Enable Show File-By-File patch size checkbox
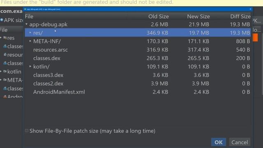 [x=26, y=131]
